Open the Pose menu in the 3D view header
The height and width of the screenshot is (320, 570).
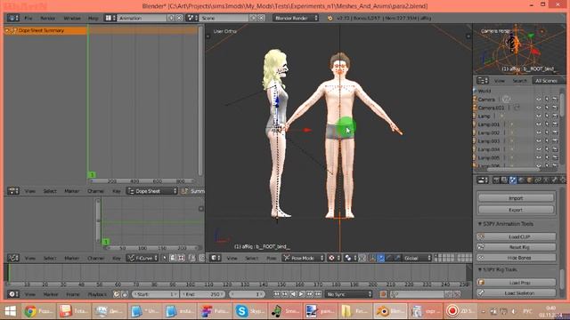click(271, 258)
